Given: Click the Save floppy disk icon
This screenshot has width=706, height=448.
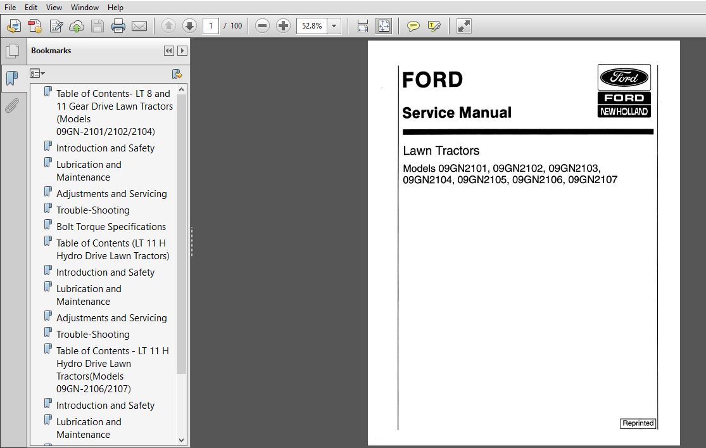Looking at the screenshot, I should point(98,26).
